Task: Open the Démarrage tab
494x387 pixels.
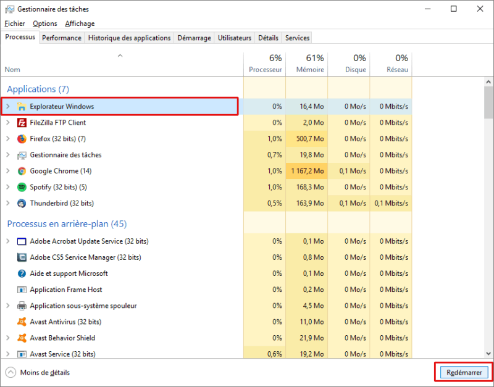Action: (194, 38)
